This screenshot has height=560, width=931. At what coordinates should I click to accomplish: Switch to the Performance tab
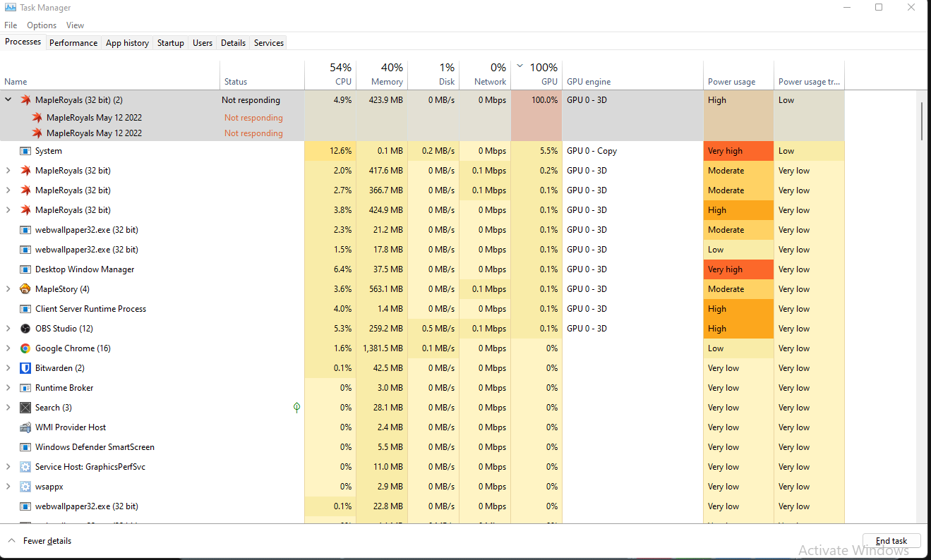(73, 43)
